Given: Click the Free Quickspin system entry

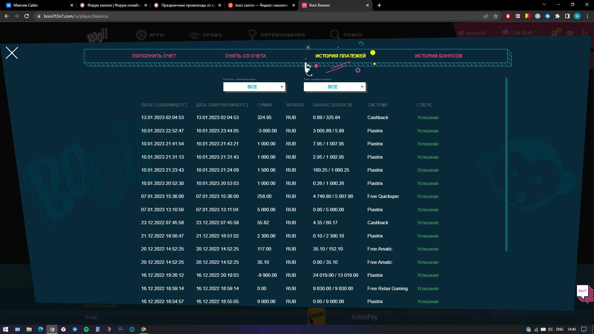Looking at the screenshot, I should click(383, 196).
